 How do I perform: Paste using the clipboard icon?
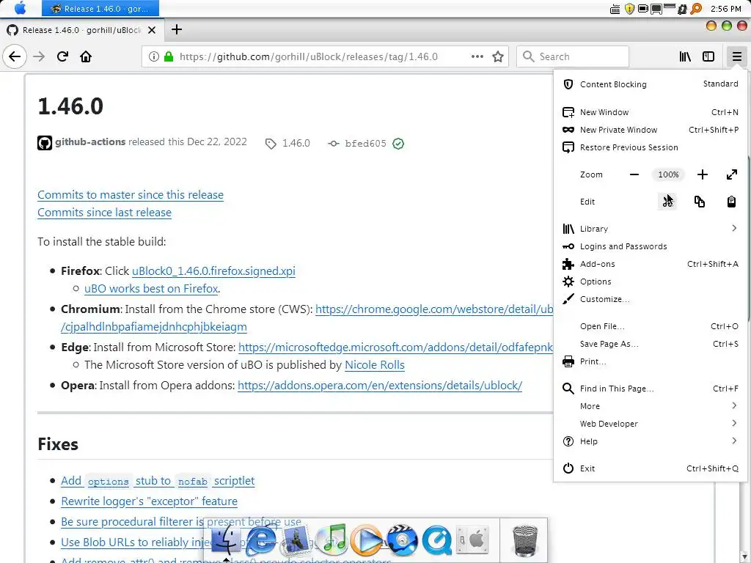[731, 202]
